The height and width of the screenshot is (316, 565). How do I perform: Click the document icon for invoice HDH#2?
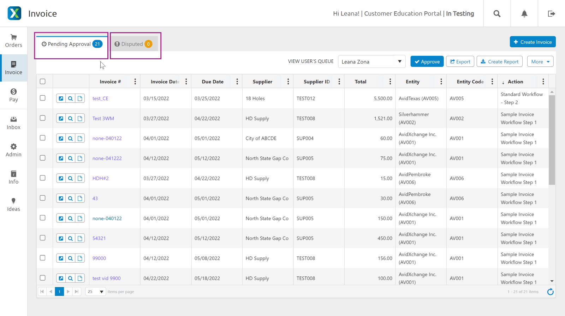click(80, 178)
